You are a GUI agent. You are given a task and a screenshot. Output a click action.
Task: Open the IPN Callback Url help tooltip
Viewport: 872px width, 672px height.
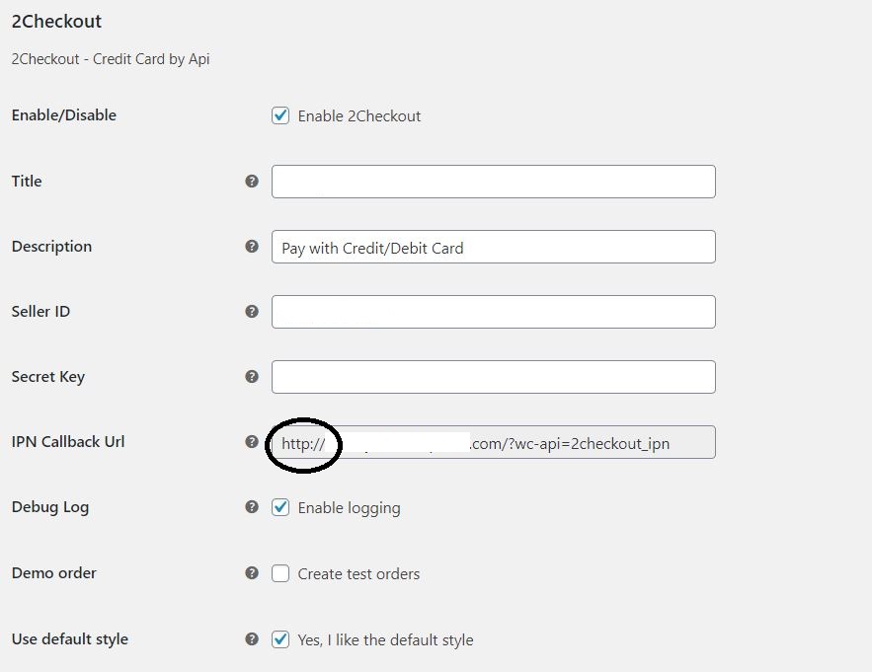point(253,442)
